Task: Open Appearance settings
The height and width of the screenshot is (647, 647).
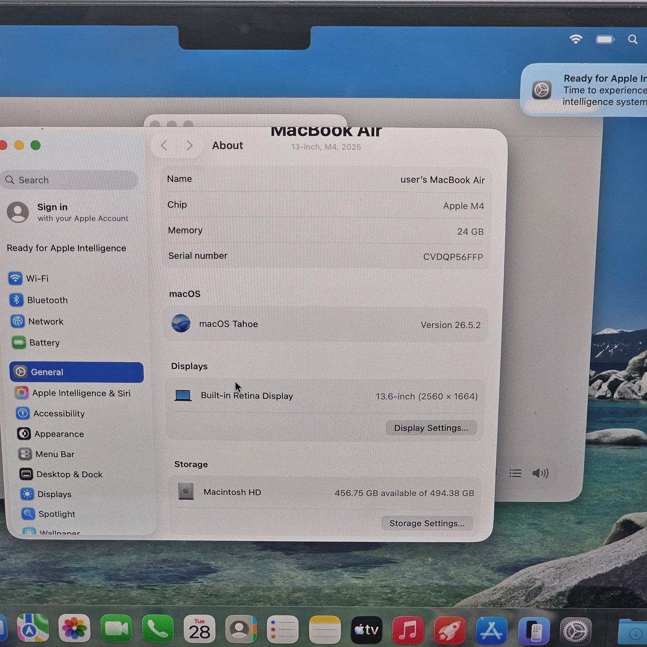Action: (50, 434)
